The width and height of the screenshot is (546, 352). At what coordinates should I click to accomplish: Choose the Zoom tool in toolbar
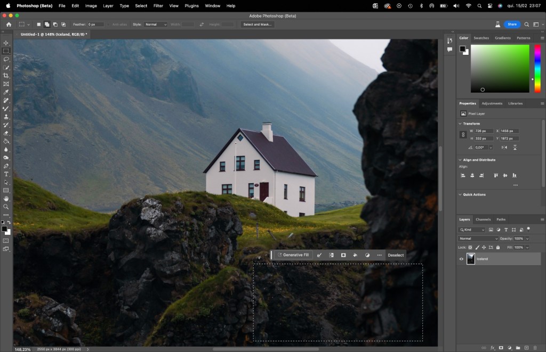6,207
